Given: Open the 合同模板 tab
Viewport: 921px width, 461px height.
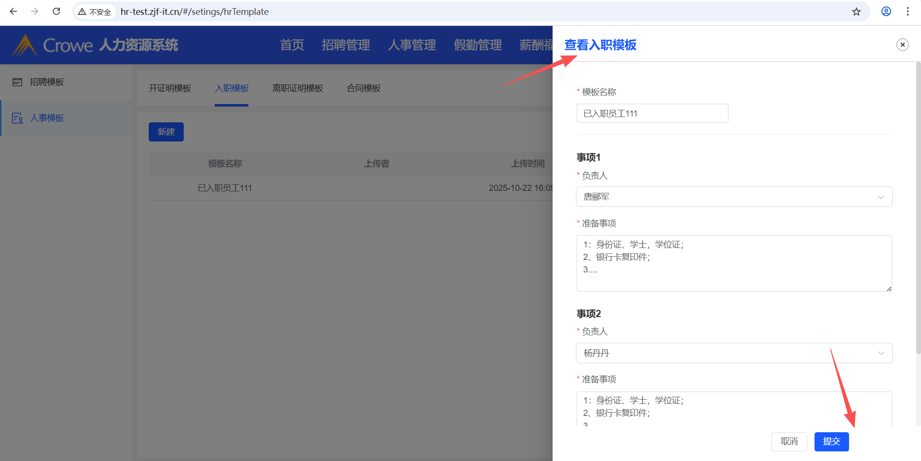Looking at the screenshot, I should pyautogui.click(x=364, y=88).
